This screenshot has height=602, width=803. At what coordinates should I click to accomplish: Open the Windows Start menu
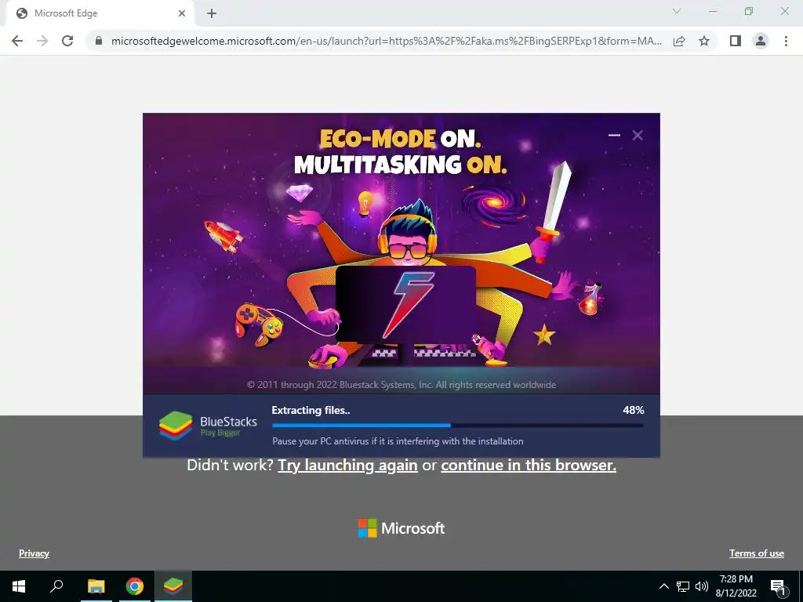pyautogui.click(x=19, y=586)
